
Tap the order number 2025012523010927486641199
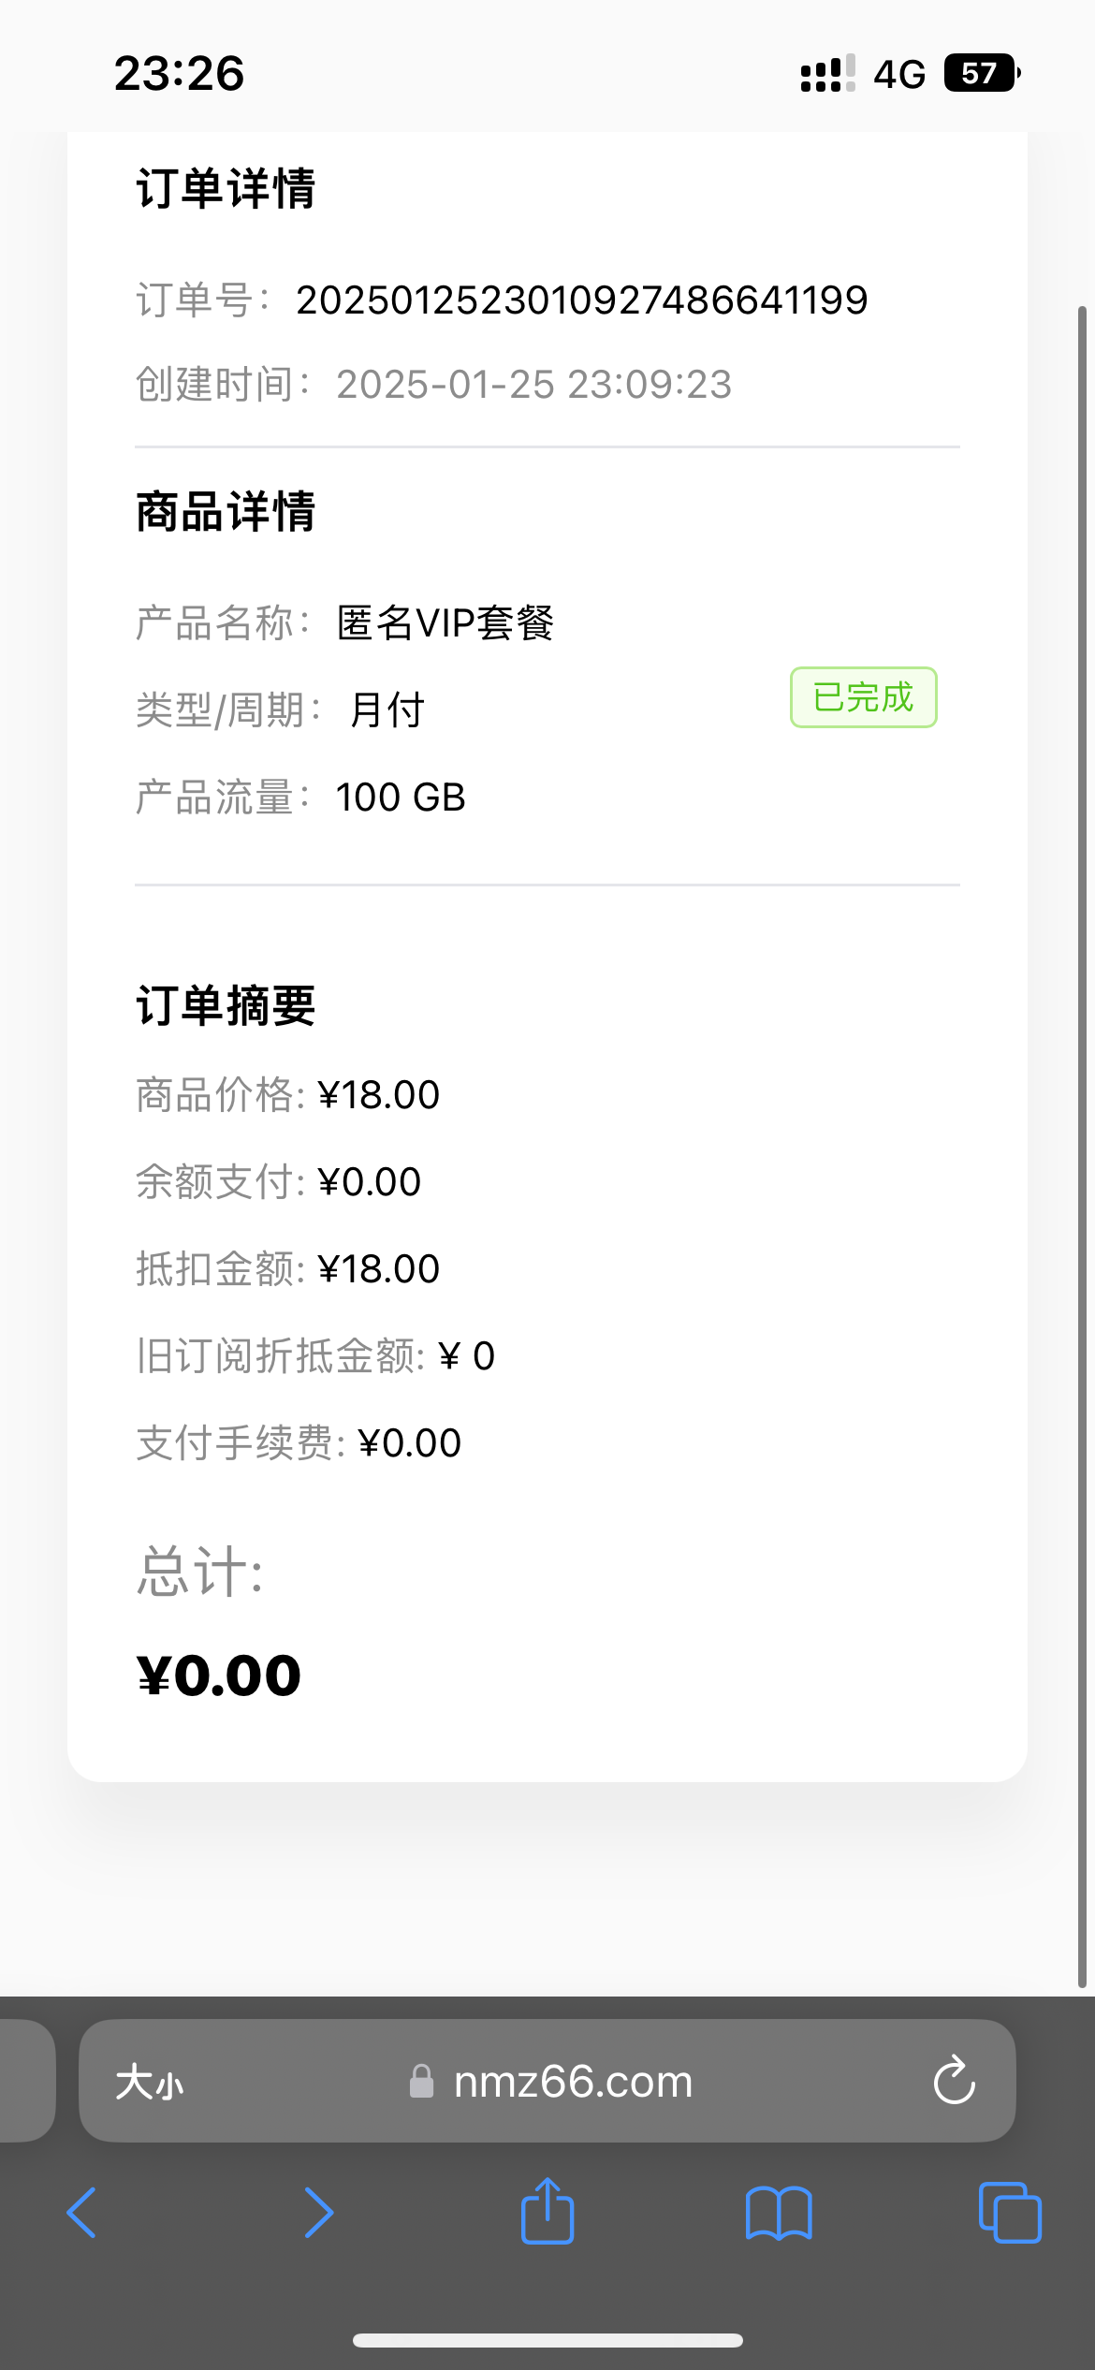tap(582, 300)
